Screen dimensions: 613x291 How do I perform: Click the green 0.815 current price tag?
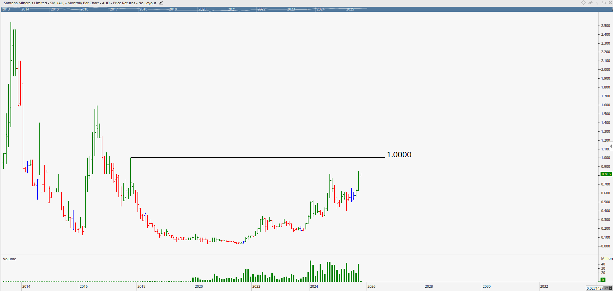(x=606, y=174)
